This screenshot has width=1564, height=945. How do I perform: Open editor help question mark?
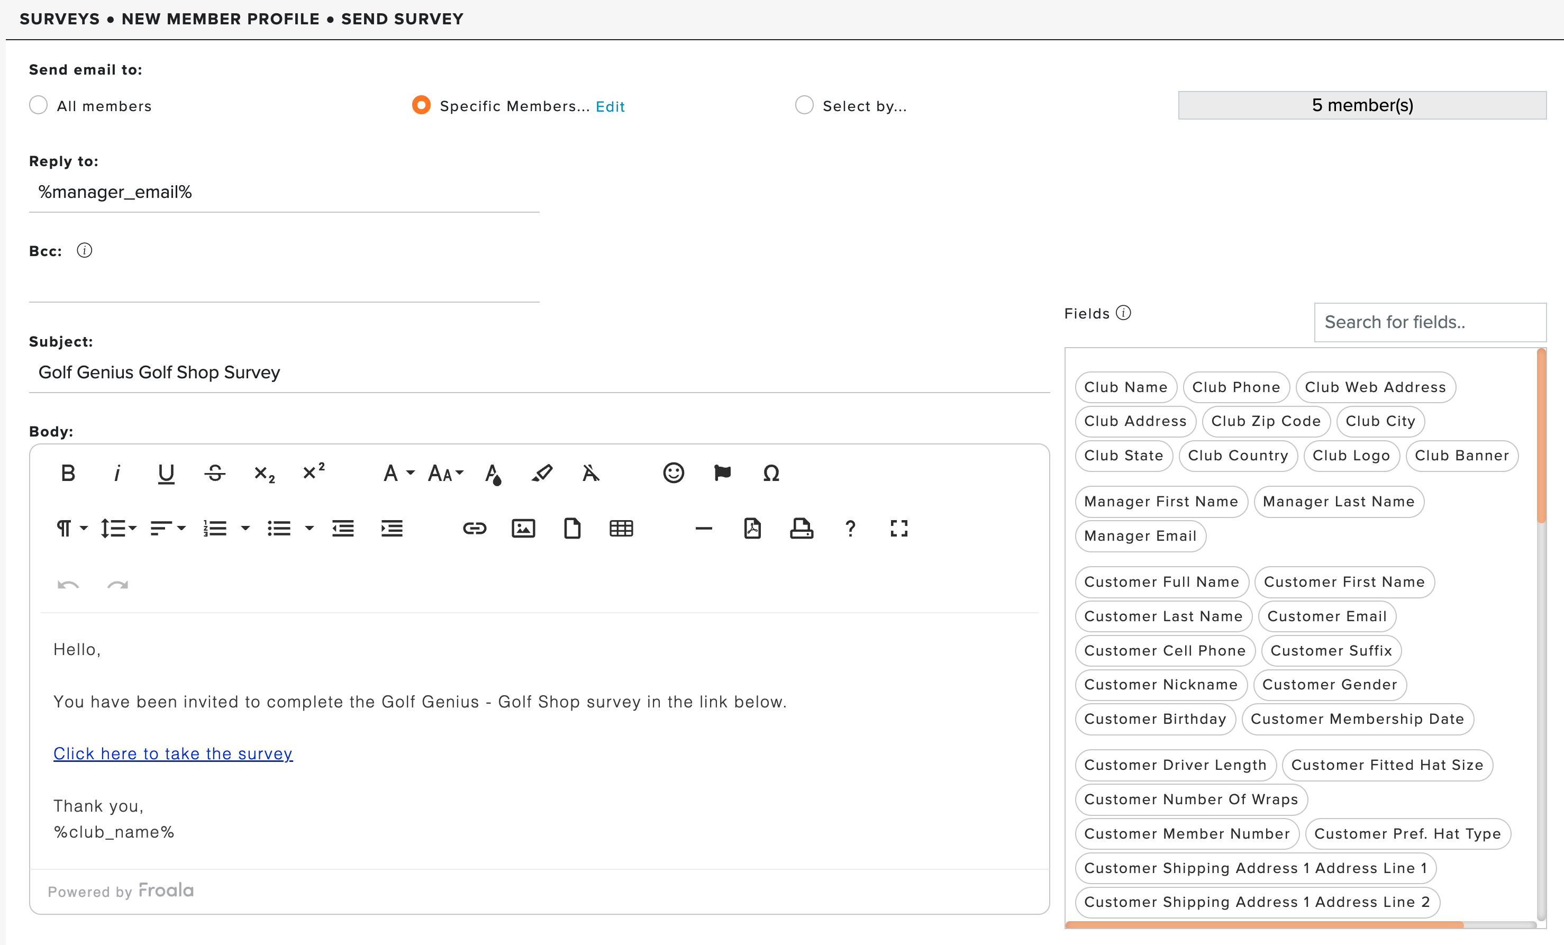click(x=850, y=529)
